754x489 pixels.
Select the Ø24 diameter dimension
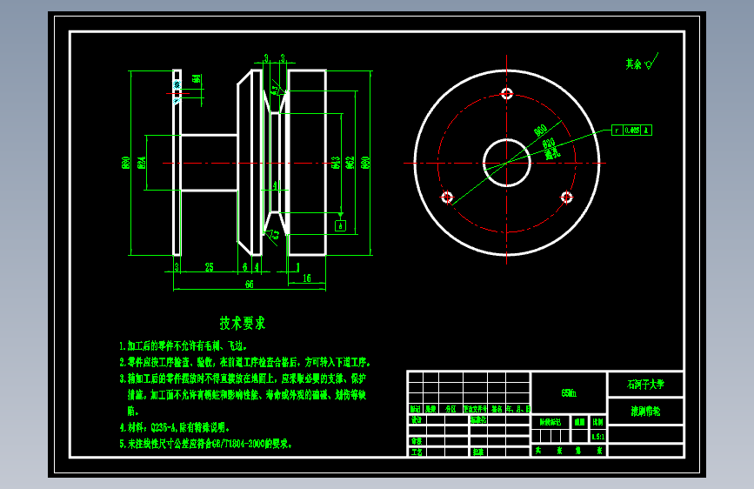pyautogui.click(x=142, y=162)
